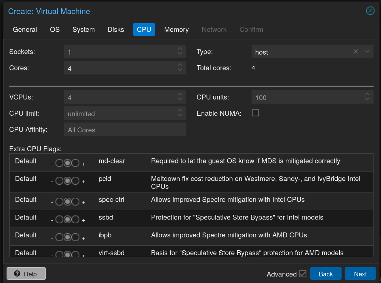Open the Disks tab

pos(116,29)
